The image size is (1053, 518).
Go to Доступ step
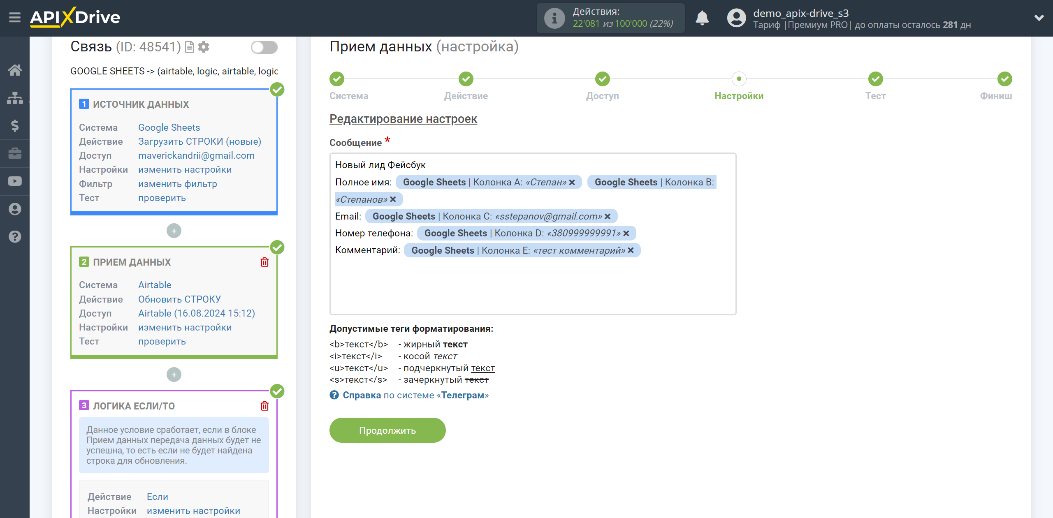point(603,79)
